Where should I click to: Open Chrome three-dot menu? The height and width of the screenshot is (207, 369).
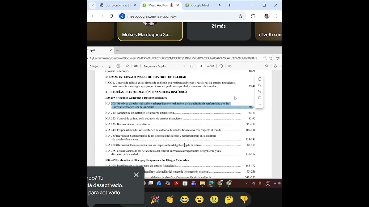276,16
